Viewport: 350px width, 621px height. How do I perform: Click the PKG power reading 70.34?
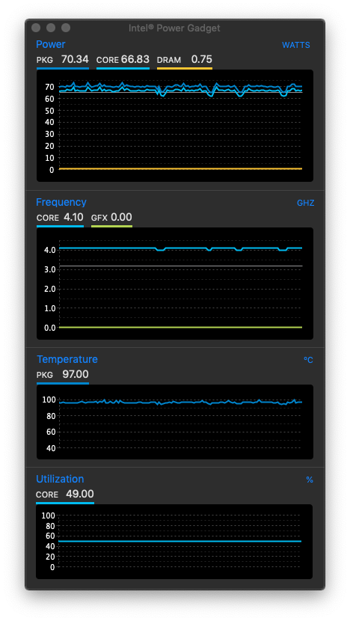pos(75,59)
